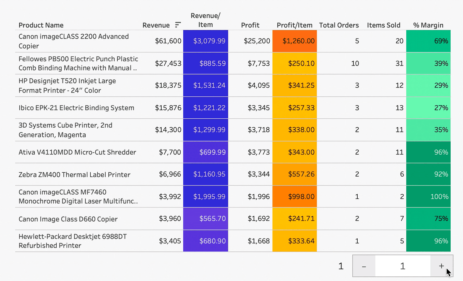Click the 29% margin cell
Screen dimensions: 463x281
(428, 86)
